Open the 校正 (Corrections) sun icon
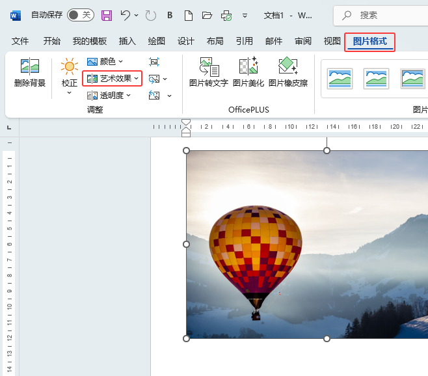 click(x=70, y=66)
